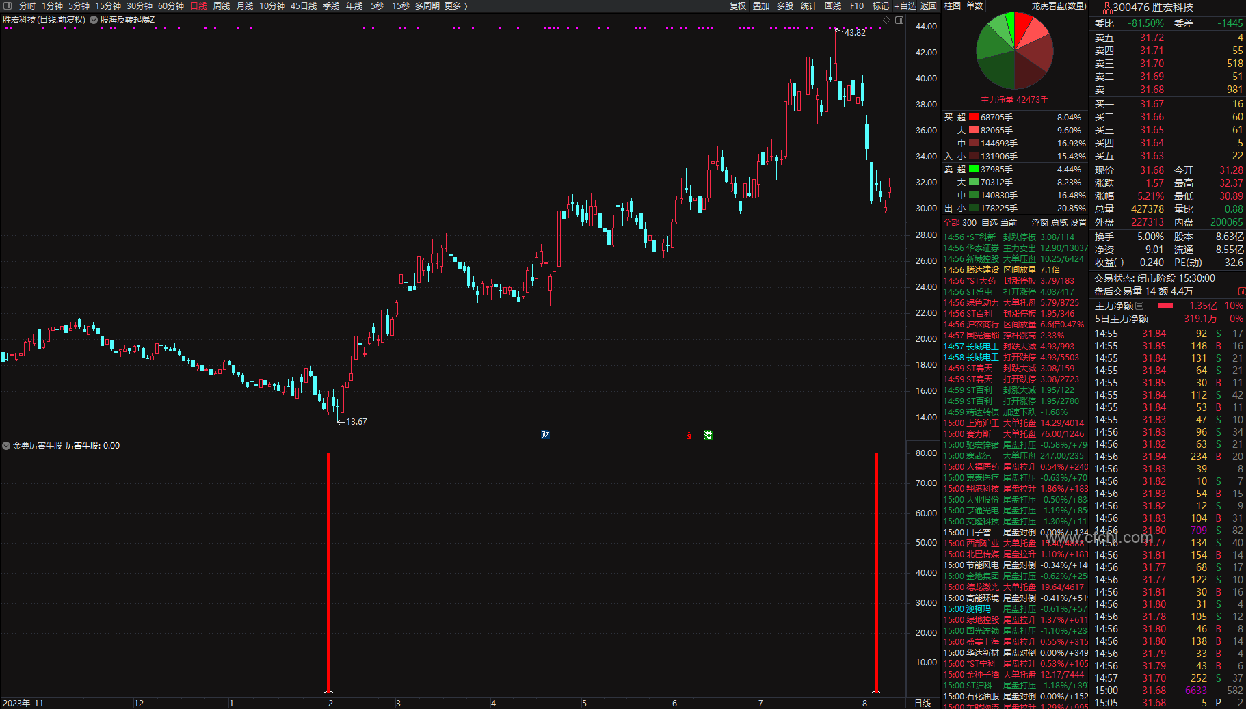
Task: Open the 总览 overview link
Action: click(1059, 223)
